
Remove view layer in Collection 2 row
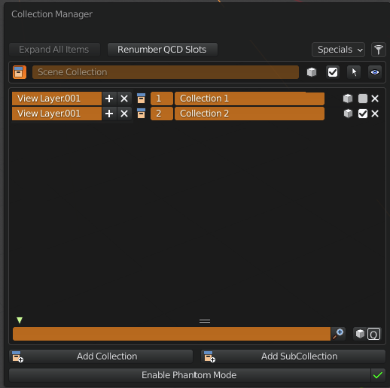point(124,114)
